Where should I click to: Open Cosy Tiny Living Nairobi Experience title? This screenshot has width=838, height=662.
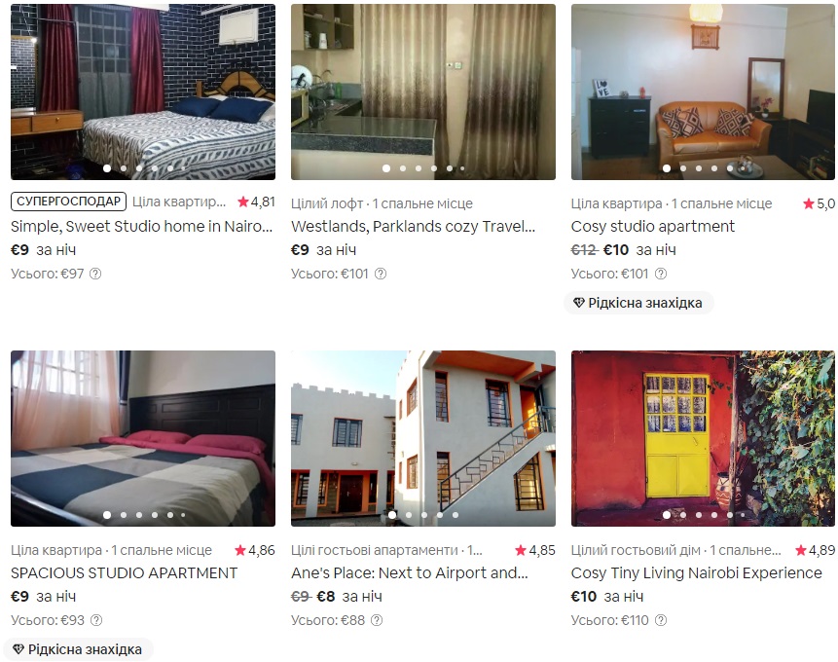[696, 572]
